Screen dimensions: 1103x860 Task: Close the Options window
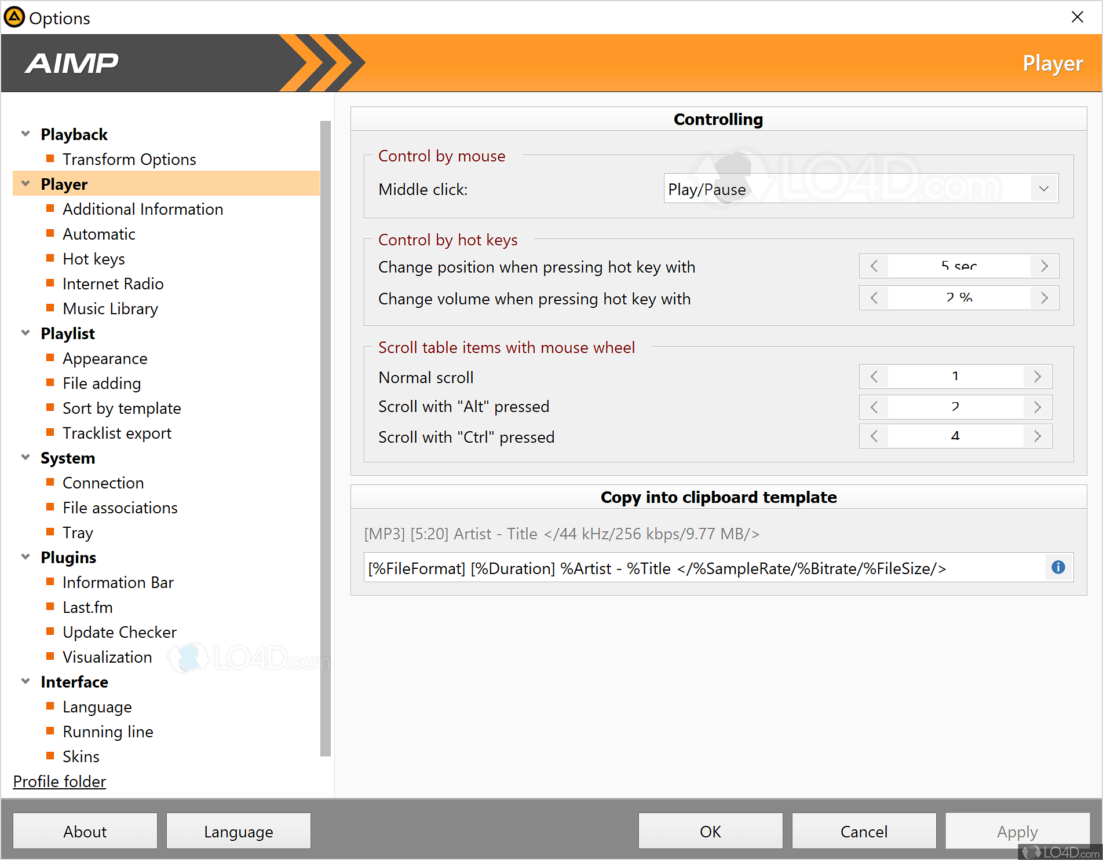point(1078,17)
